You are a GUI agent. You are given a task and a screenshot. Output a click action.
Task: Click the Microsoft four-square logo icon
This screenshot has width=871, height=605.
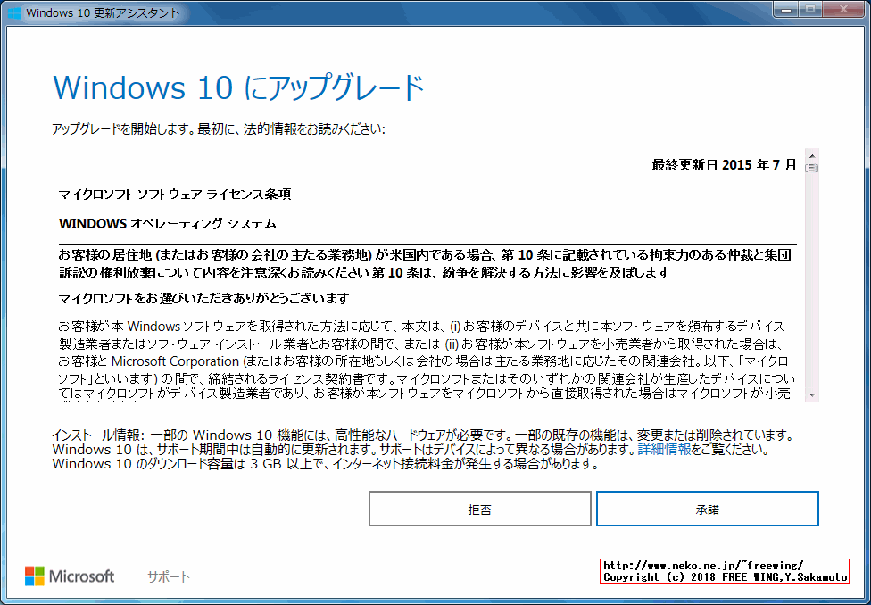(37, 576)
